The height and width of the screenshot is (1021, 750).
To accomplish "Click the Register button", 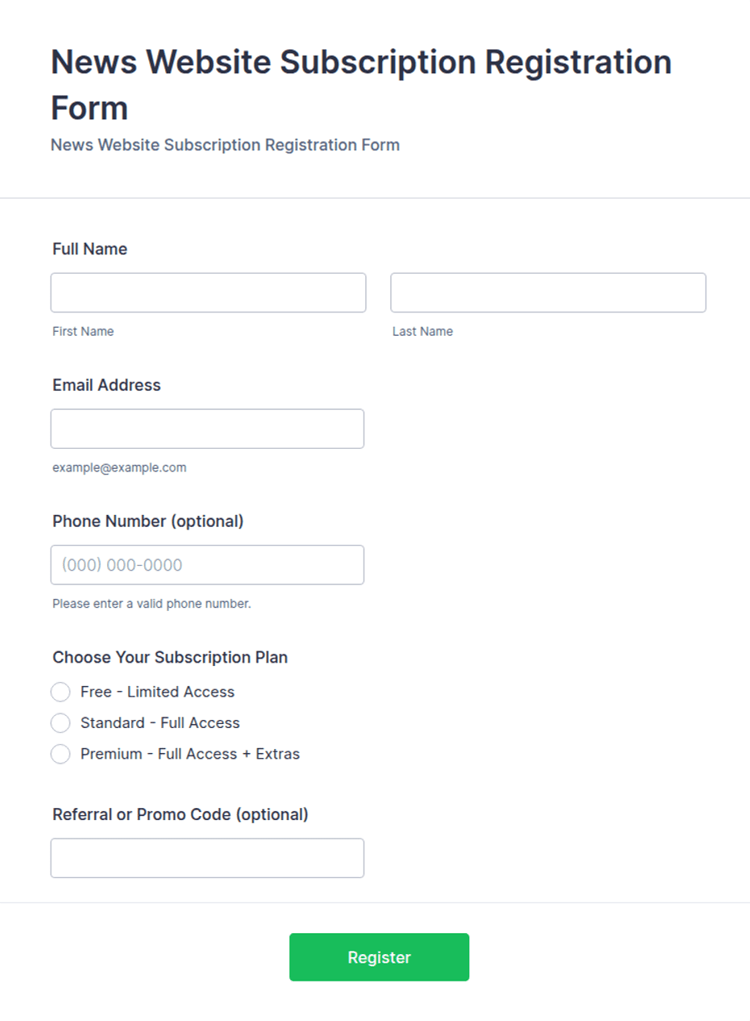I will point(379,957).
